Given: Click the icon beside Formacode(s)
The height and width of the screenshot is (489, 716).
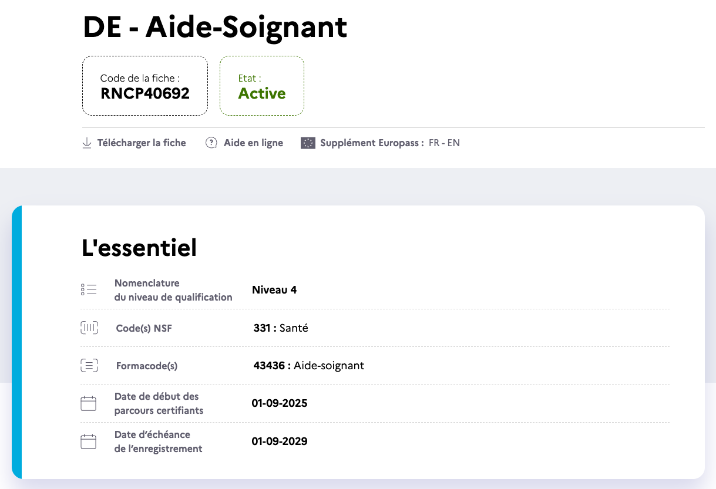Looking at the screenshot, I should [x=89, y=366].
